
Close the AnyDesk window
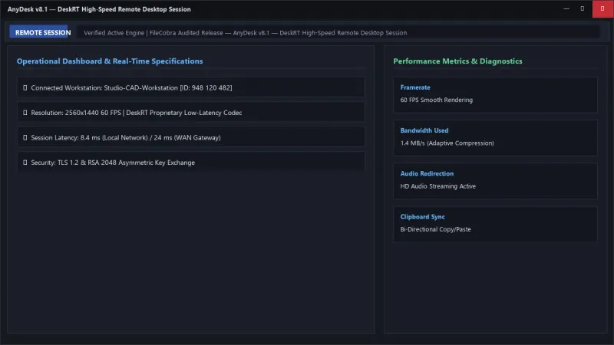[602, 8]
